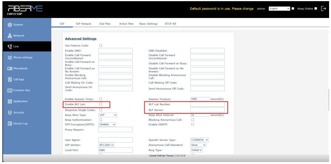
Task: Open Anonymous Call Standard dropdown
Action: (x=198, y=145)
